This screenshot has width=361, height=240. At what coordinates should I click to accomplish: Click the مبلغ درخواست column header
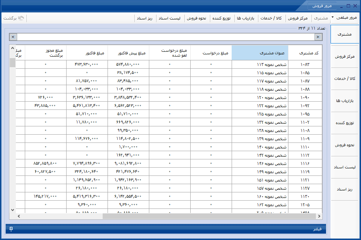click(x=211, y=53)
